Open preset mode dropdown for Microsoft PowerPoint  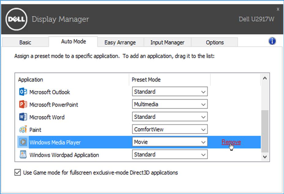coord(170,104)
